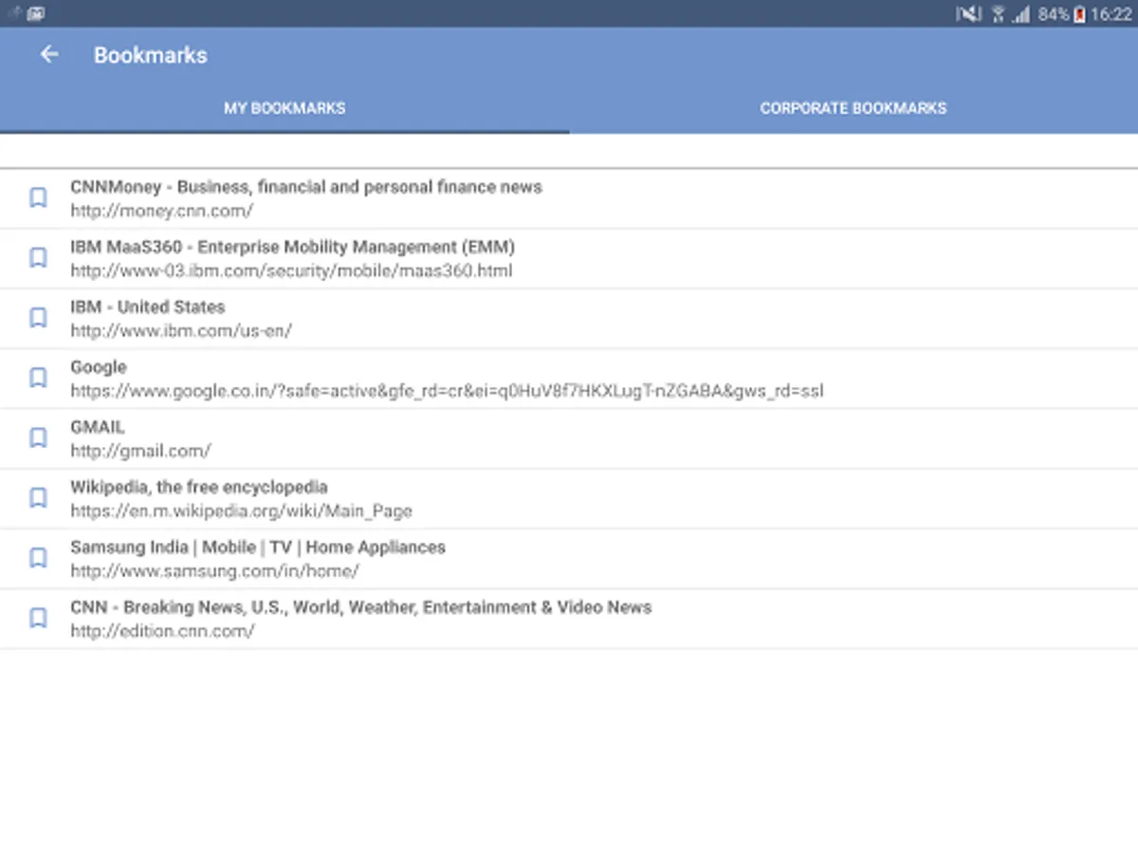Tap the Wi-Fi icon in status bar

pyautogui.click(x=998, y=14)
